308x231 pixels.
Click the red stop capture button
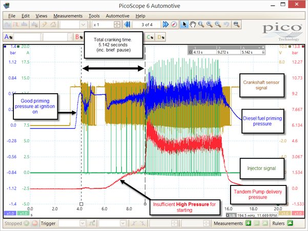click(35, 223)
